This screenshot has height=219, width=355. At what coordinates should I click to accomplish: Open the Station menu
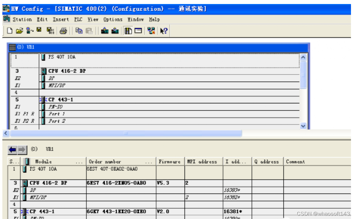[22, 19]
